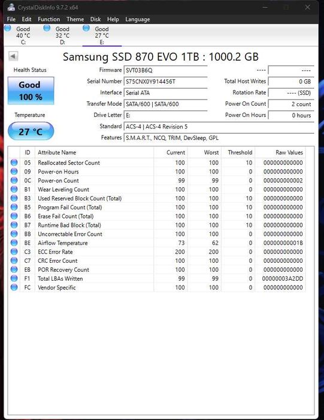Viewport: 324px width, 420px height.
Task: Click the Standard field ACS-4 Revision 5
Action: [219, 127]
